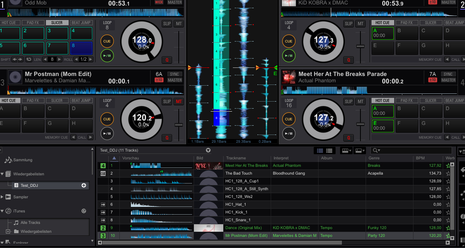This screenshot has height=248, width=465.
Task: Click the CUE button on deck 4
Action: pyautogui.click(x=288, y=119)
